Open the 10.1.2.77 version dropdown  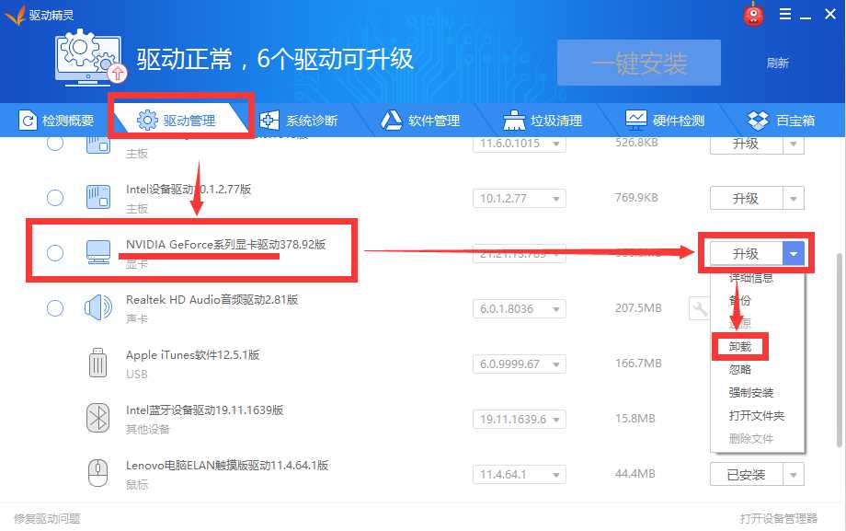click(520, 198)
